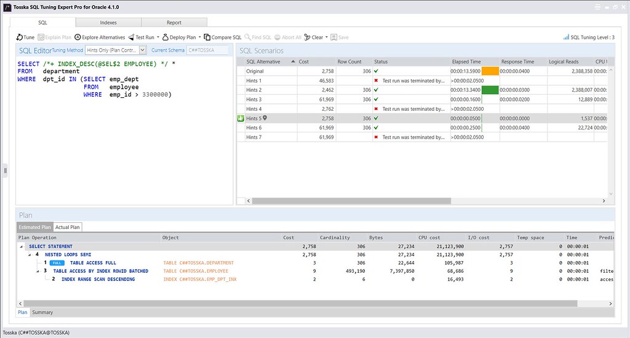This screenshot has height=338, width=630.
Task: Select the Hints 3 row
Action: [x=422, y=99]
